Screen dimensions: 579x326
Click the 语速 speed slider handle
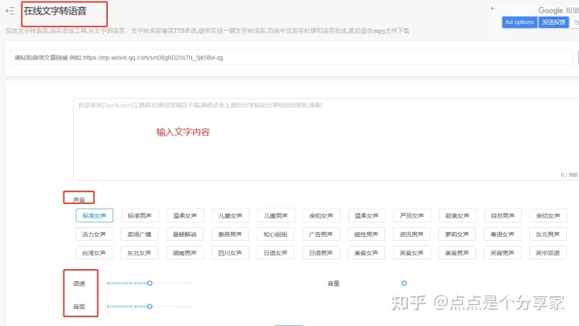click(150, 283)
